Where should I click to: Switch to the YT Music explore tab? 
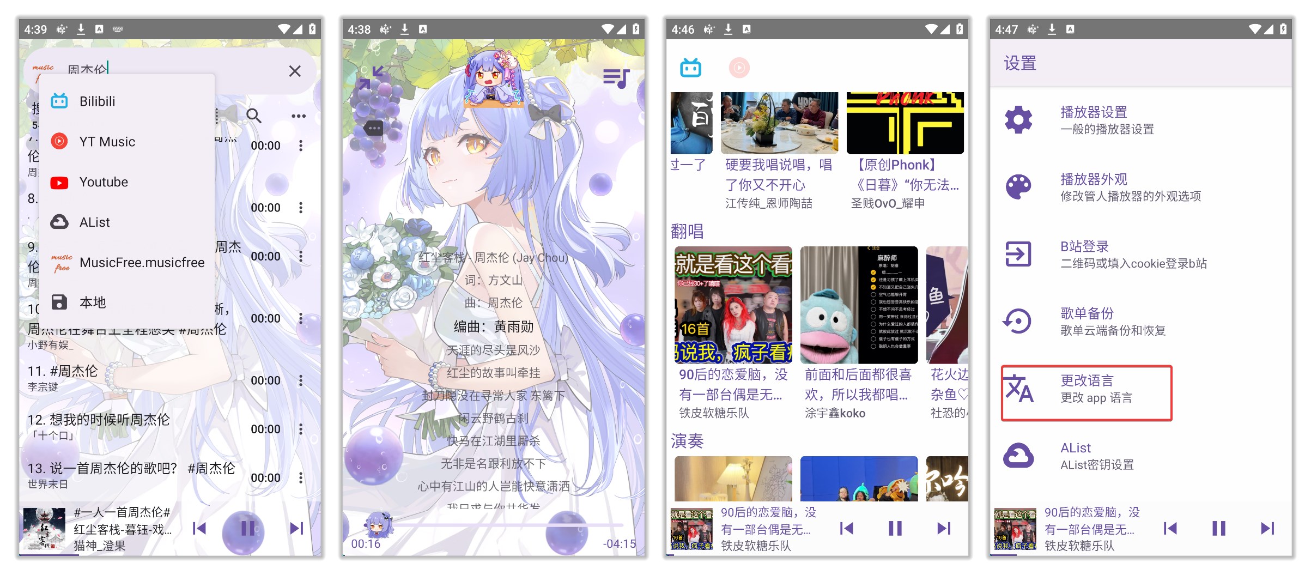(x=739, y=68)
